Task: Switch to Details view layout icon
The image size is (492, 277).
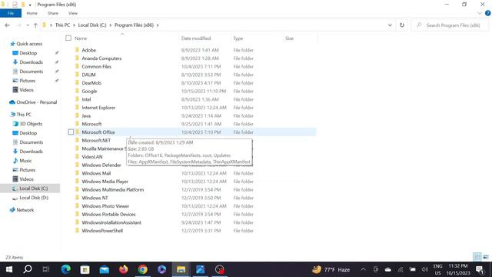Action: 477,257
